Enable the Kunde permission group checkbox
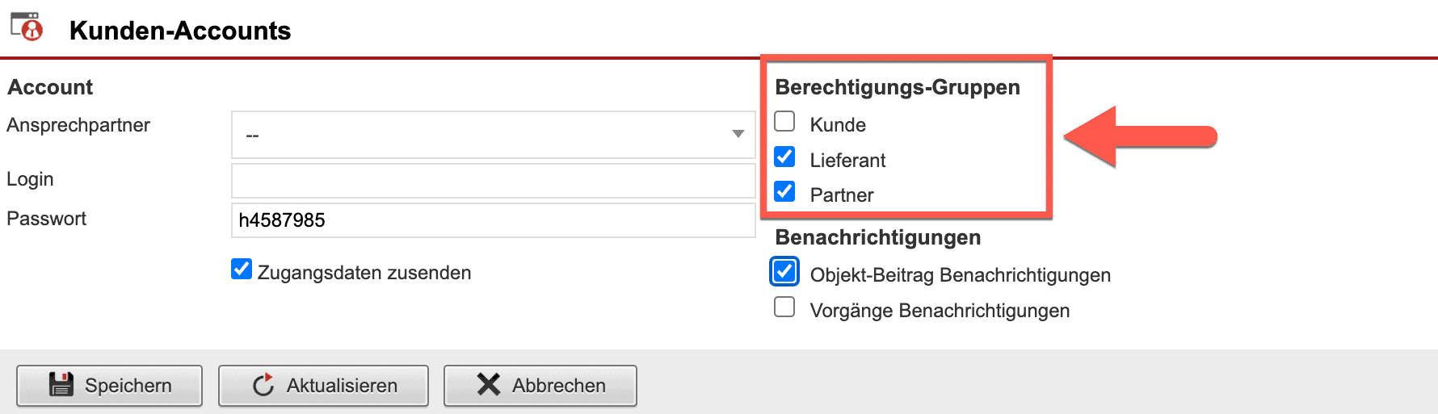Viewport: 1438px width, 414px height. pyautogui.click(x=784, y=122)
